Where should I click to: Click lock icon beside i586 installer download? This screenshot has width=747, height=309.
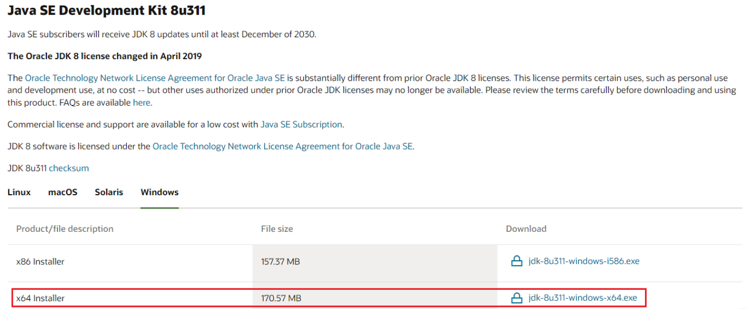pyautogui.click(x=517, y=261)
